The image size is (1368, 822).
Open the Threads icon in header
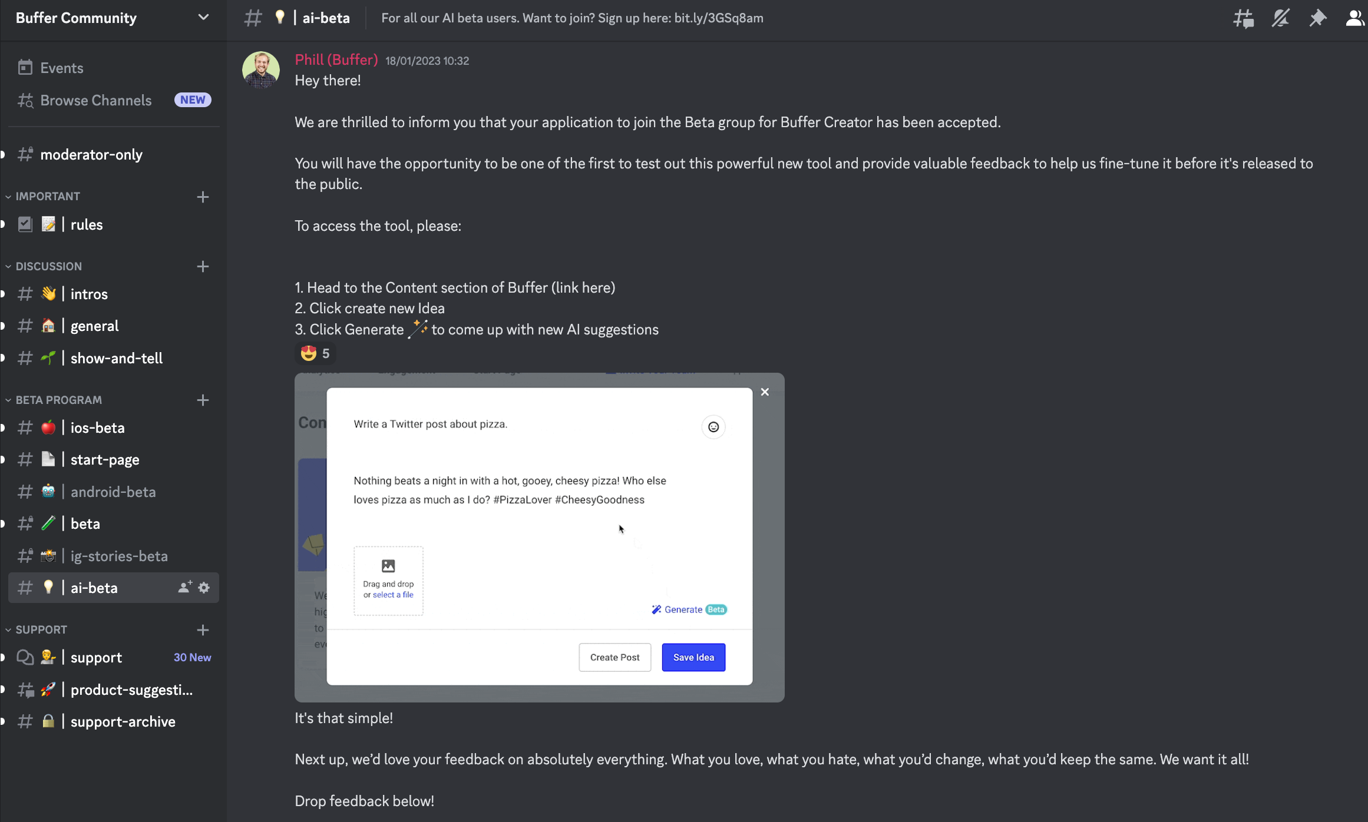(x=1243, y=18)
